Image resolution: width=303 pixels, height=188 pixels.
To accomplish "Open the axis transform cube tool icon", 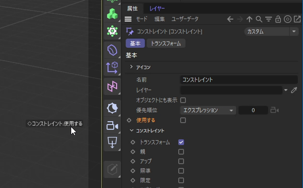I will 112,68.
